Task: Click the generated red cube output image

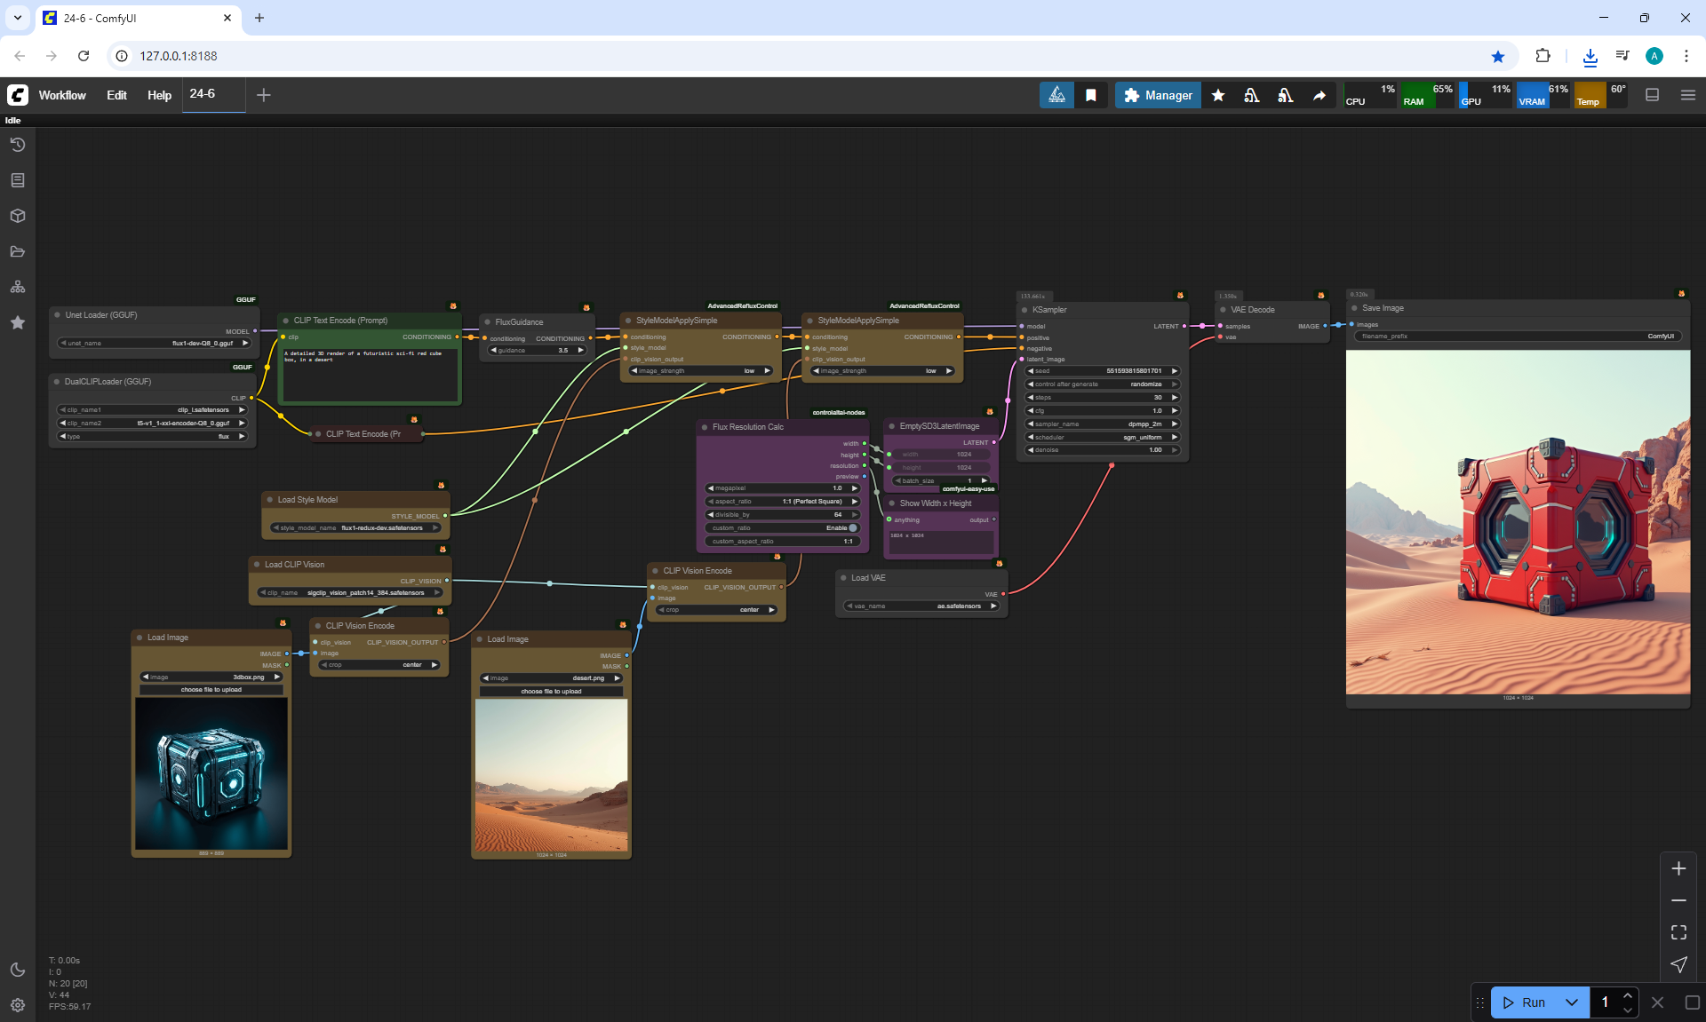Action: (x=1518, y=522)
